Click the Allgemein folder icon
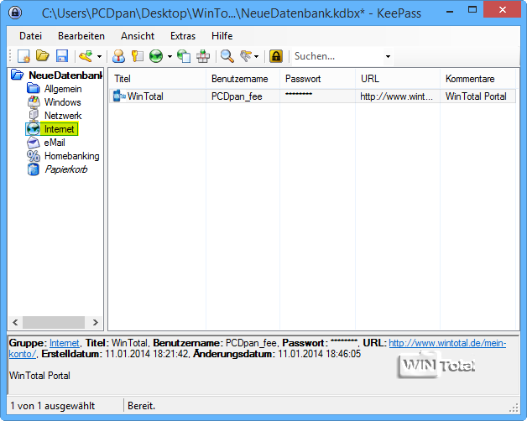This screenshot has width=527, height=421. point(34,89)
